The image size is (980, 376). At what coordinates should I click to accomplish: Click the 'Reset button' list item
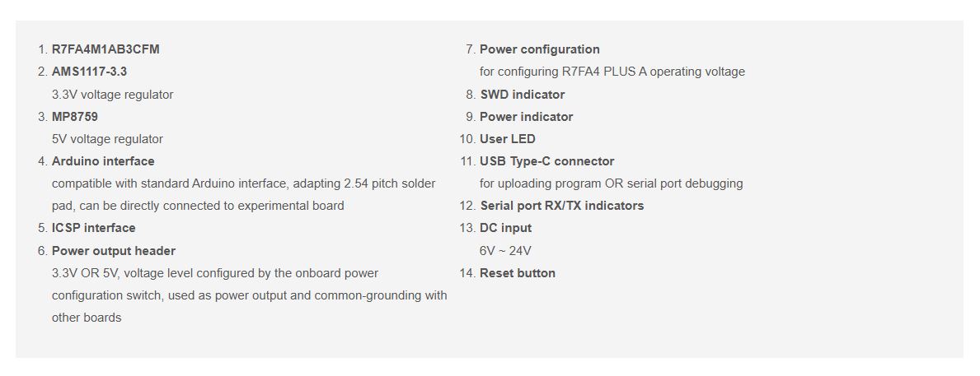(x=518, y=273)
